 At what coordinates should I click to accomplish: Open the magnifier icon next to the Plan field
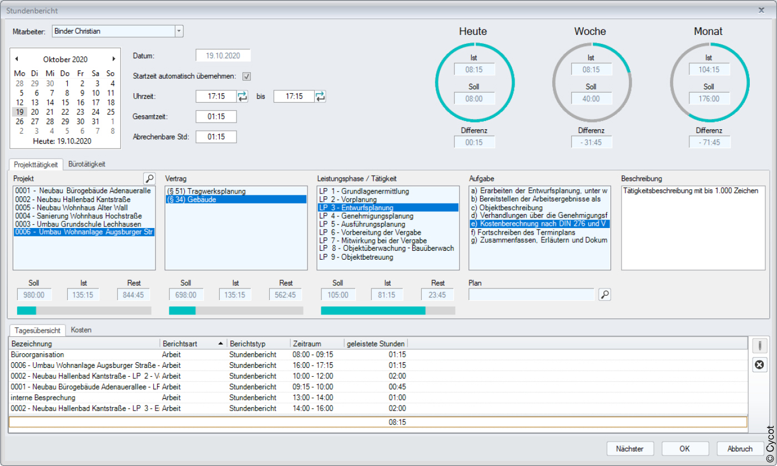605,294
